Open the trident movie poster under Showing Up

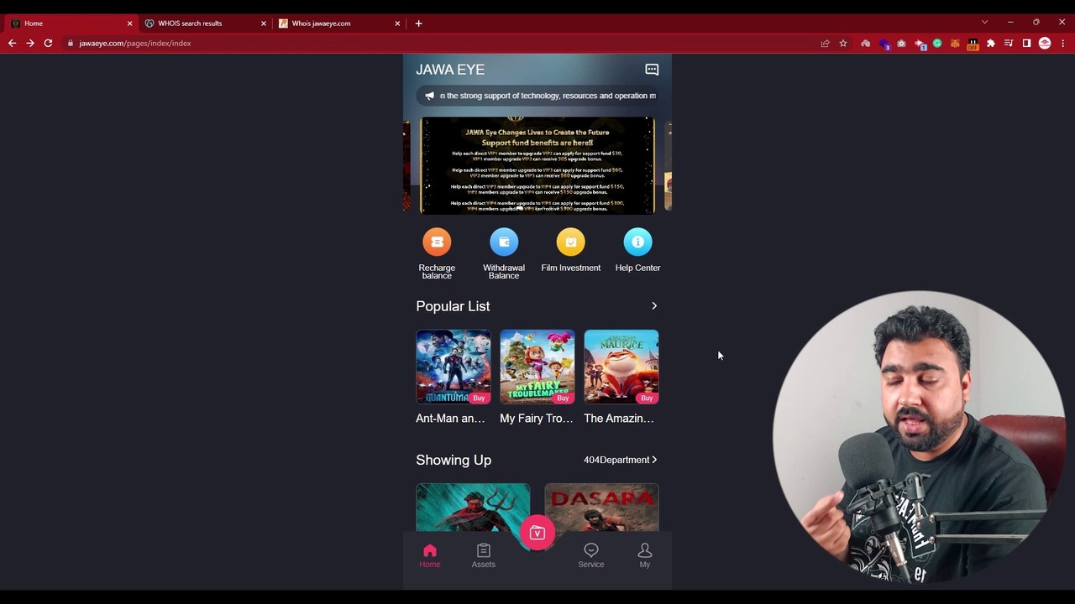pyautogui.click(x=473, y=508)
